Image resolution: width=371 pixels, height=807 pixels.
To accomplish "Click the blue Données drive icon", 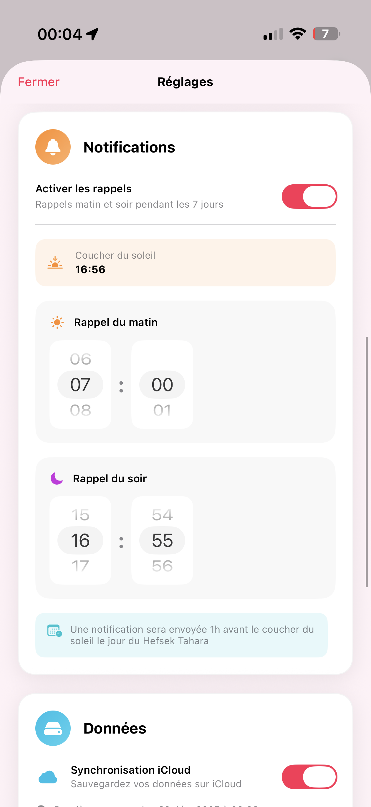I will (x=52, y=728).
